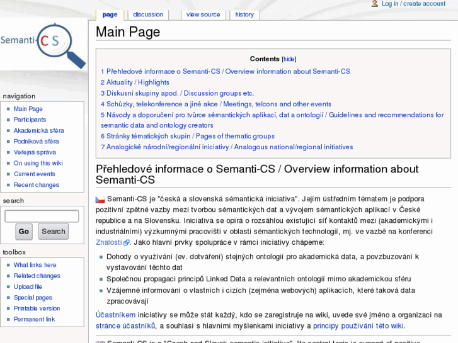This screenshot has width=458, height=343.
Task: Click the user icon beside Log in
Action: click(374, 4)
